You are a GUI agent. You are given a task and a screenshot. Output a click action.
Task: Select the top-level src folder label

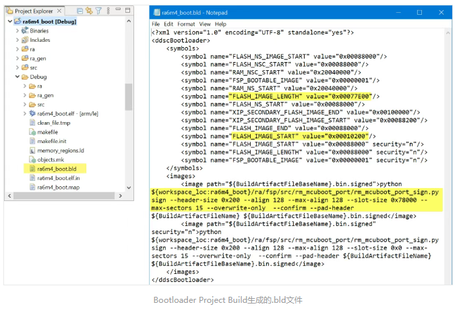(x=34, y=67)
